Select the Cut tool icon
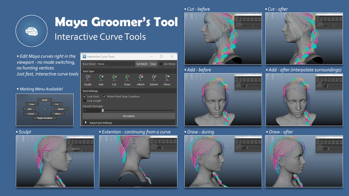This screenshot has width=349, height=196. coord(114,78)
